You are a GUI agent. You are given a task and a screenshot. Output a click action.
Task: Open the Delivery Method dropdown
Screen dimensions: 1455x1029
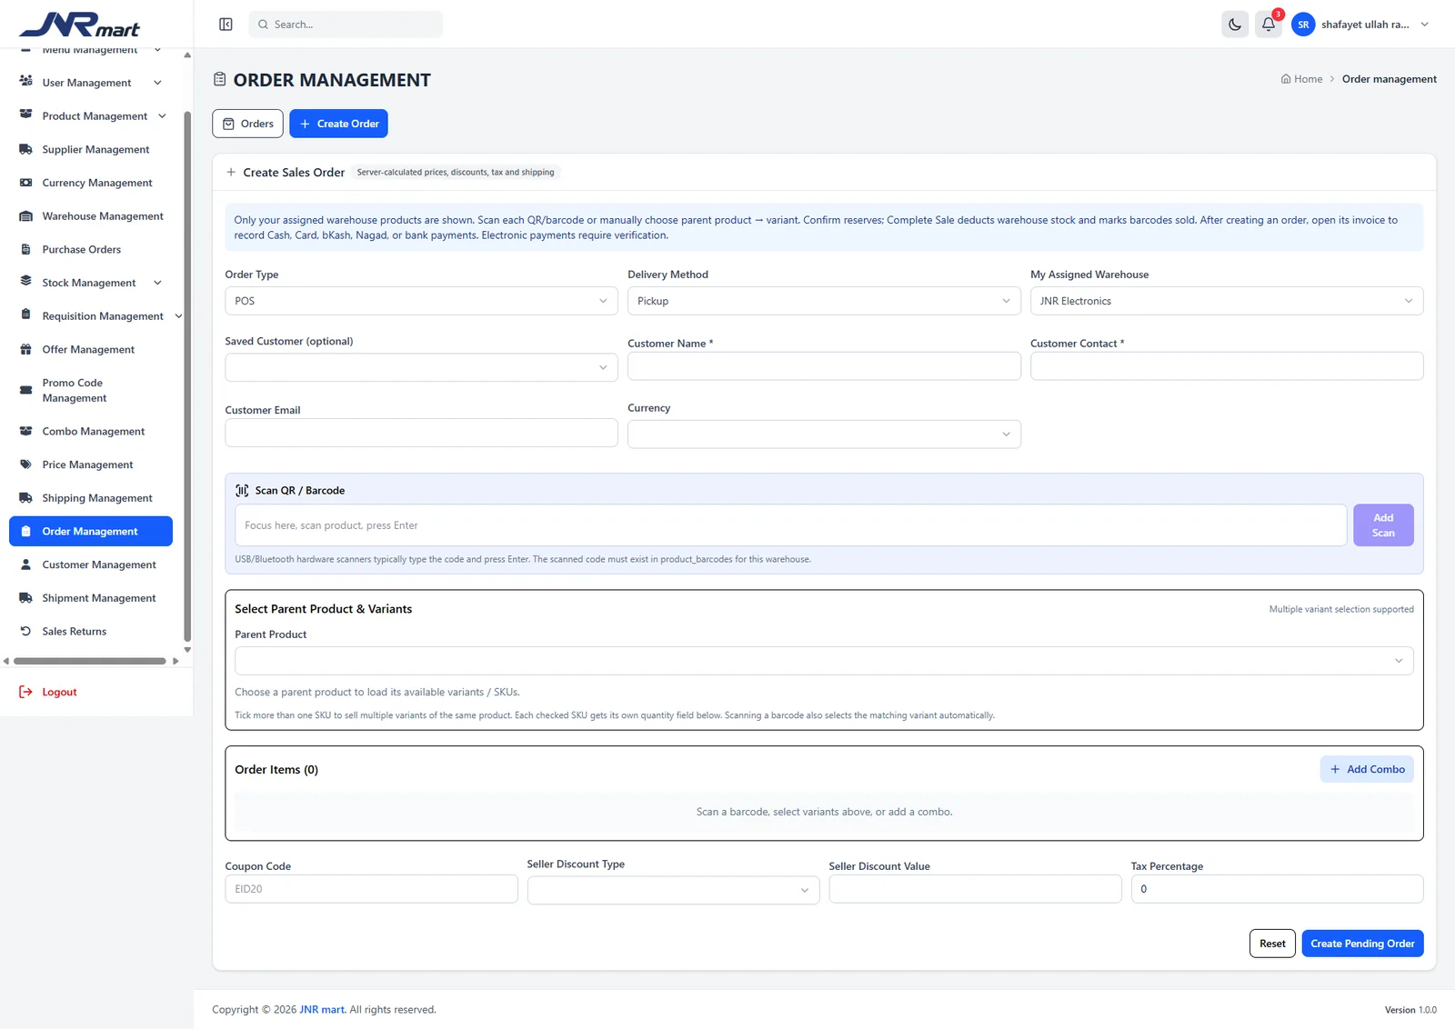pos(824,301)
